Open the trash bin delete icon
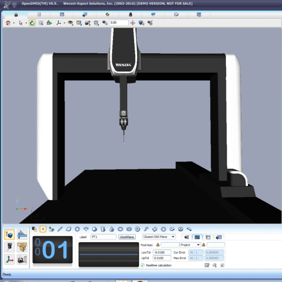 tap(96, 23)
